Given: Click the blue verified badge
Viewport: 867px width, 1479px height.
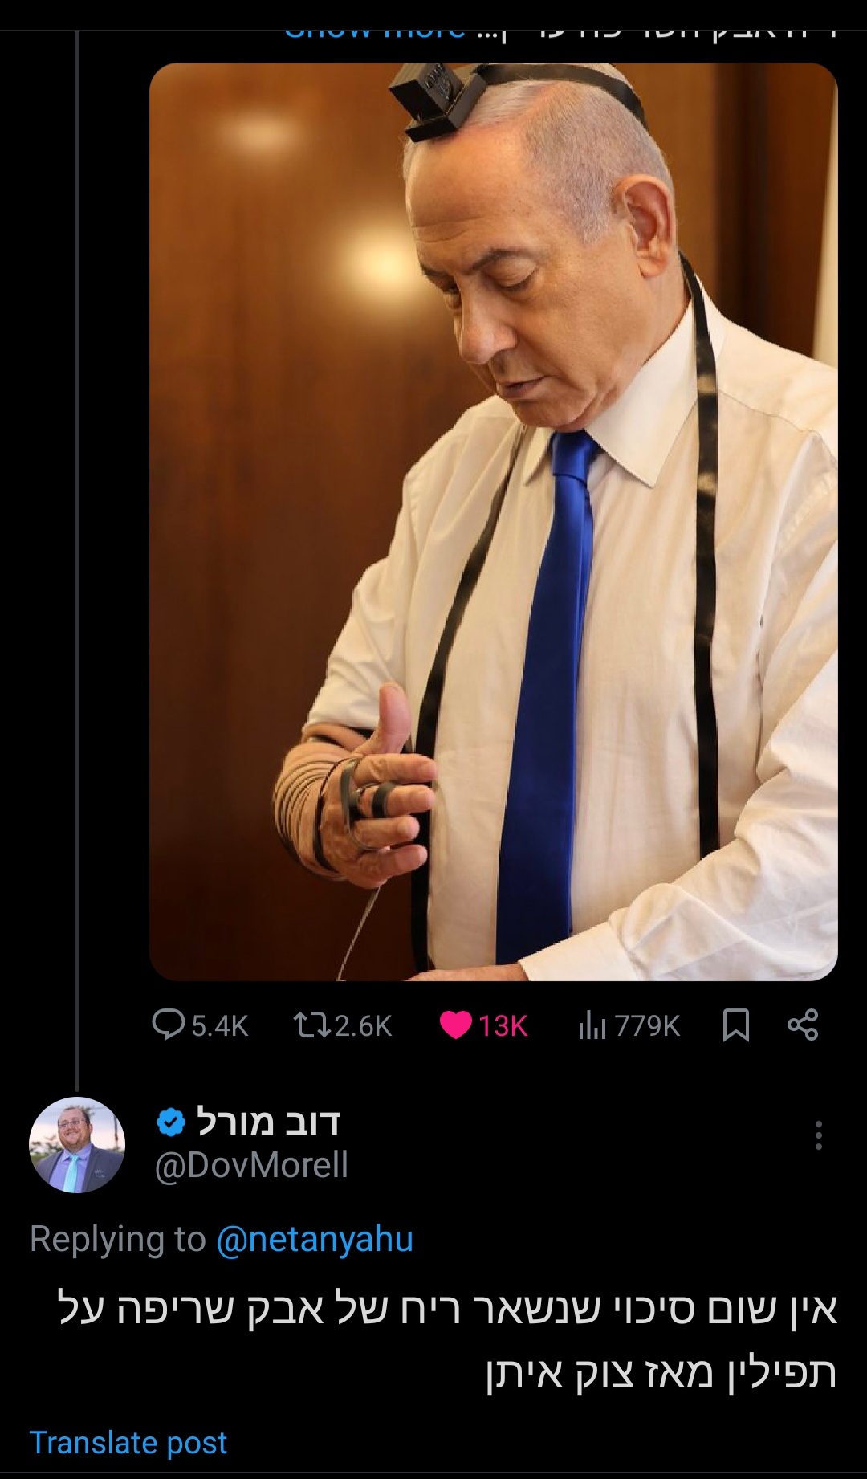Looking at the screenshot, I should pos(170,1122).
